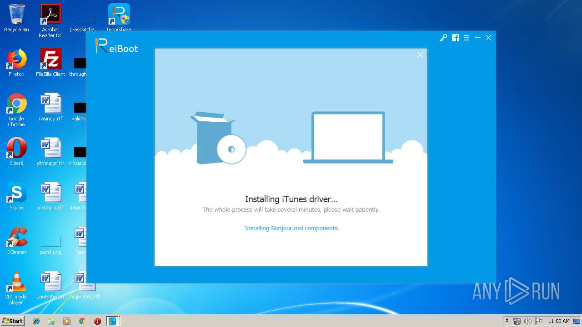Launch FileZilla Client shortcut
Viewport: 582px width, 327px height.
point(50,63)
